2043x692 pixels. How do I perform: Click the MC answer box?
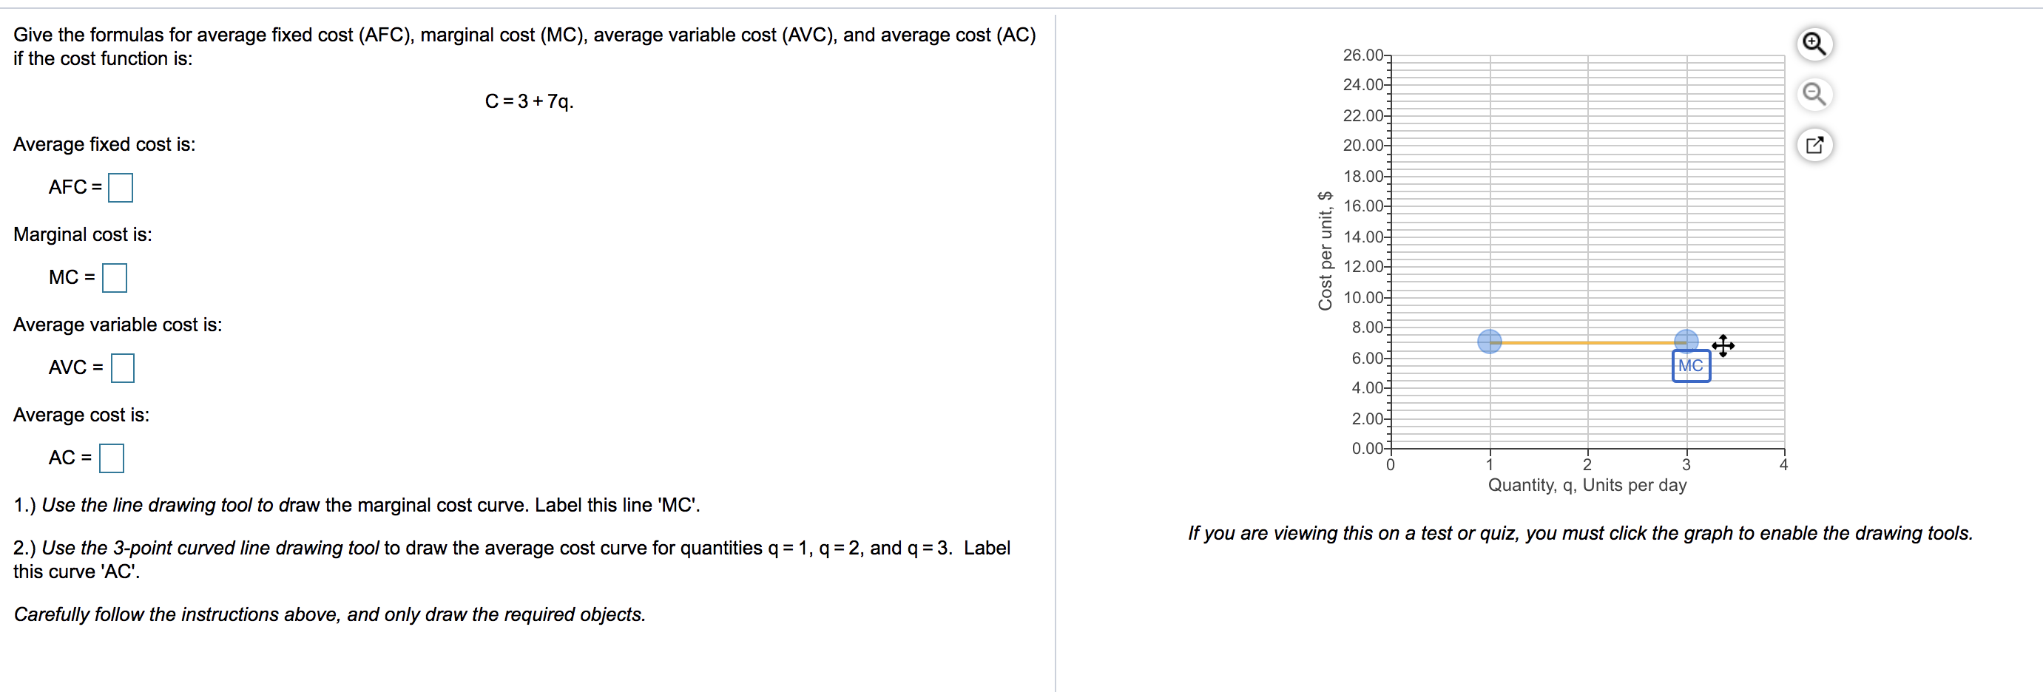(x=115, y=277)
